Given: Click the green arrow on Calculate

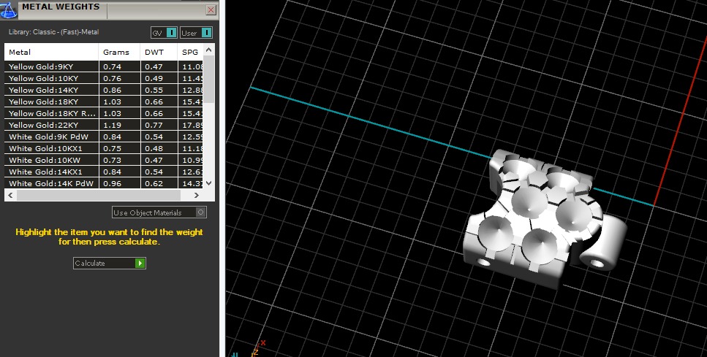Looking at the screenshot, I should pyautogui.click(x=140, y=263).
